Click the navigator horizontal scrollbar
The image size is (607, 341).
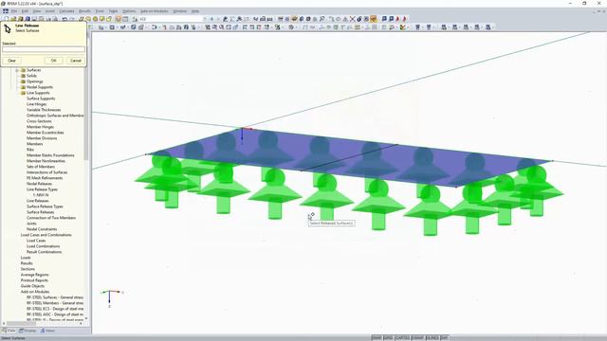(21, 324)
